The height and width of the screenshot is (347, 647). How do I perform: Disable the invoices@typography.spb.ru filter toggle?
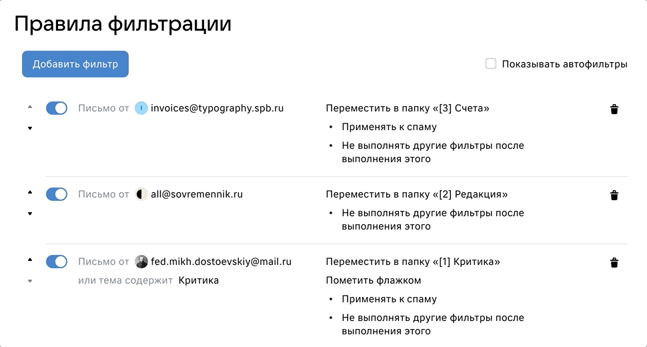tap(57, 108)
